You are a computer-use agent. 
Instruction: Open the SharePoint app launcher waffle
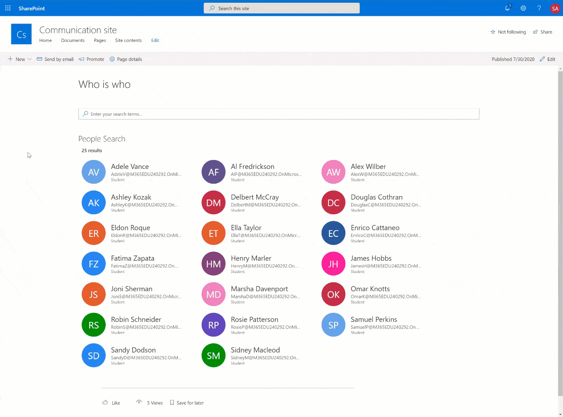pyautogui.click(x=8, y=8)
